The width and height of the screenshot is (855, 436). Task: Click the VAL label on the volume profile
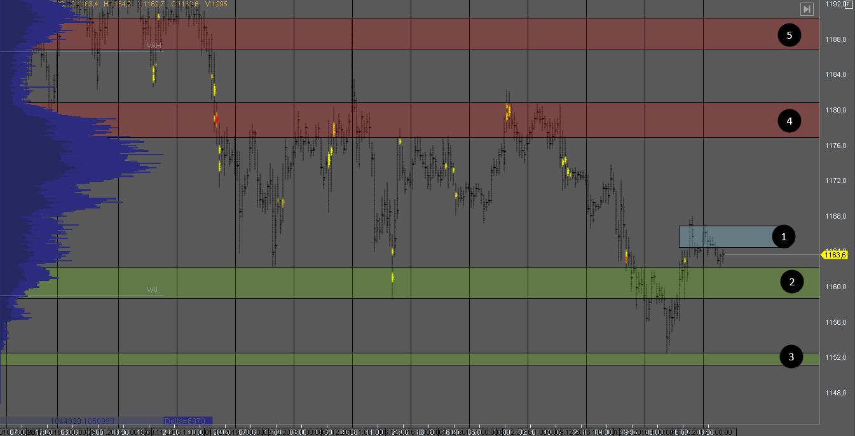click(153, 290)
